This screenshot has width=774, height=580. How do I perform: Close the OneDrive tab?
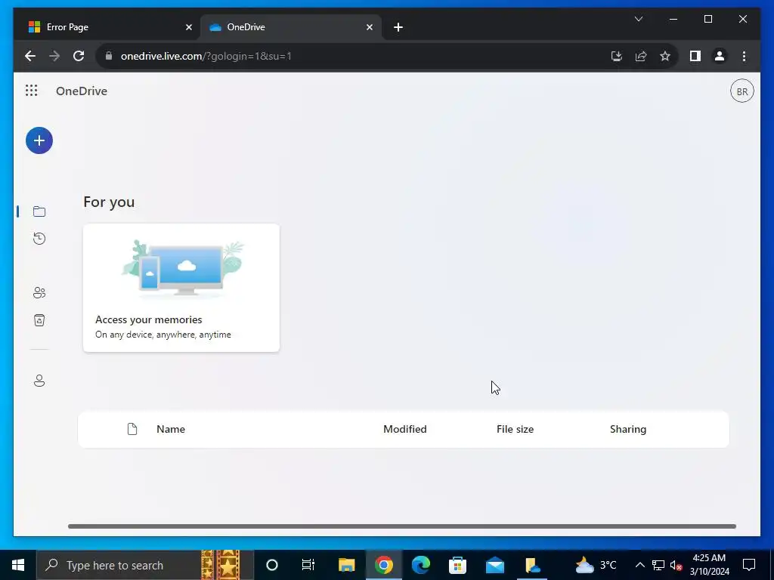[369, 27]
